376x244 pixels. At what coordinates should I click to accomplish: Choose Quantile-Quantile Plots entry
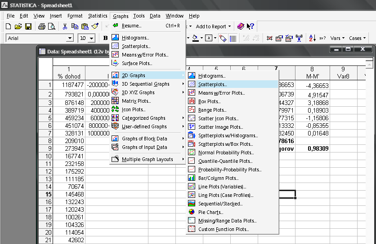pyautogui.click(x=233, y=161)
